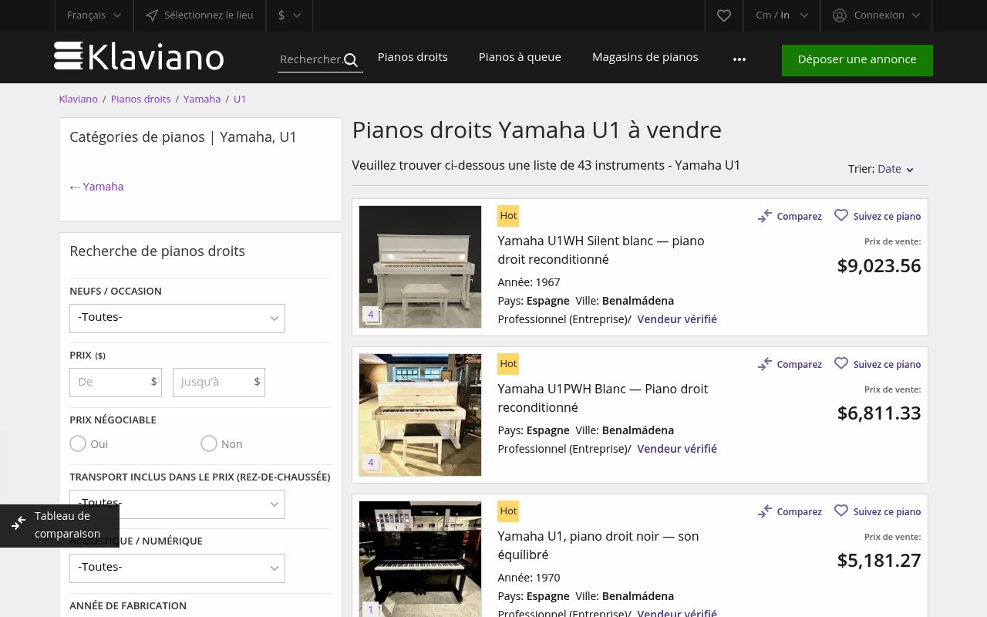Click compare icon for Yamaha U1WH Silent blanc
This screenshot has height=617, width=987.
click(x=765, y=216)
